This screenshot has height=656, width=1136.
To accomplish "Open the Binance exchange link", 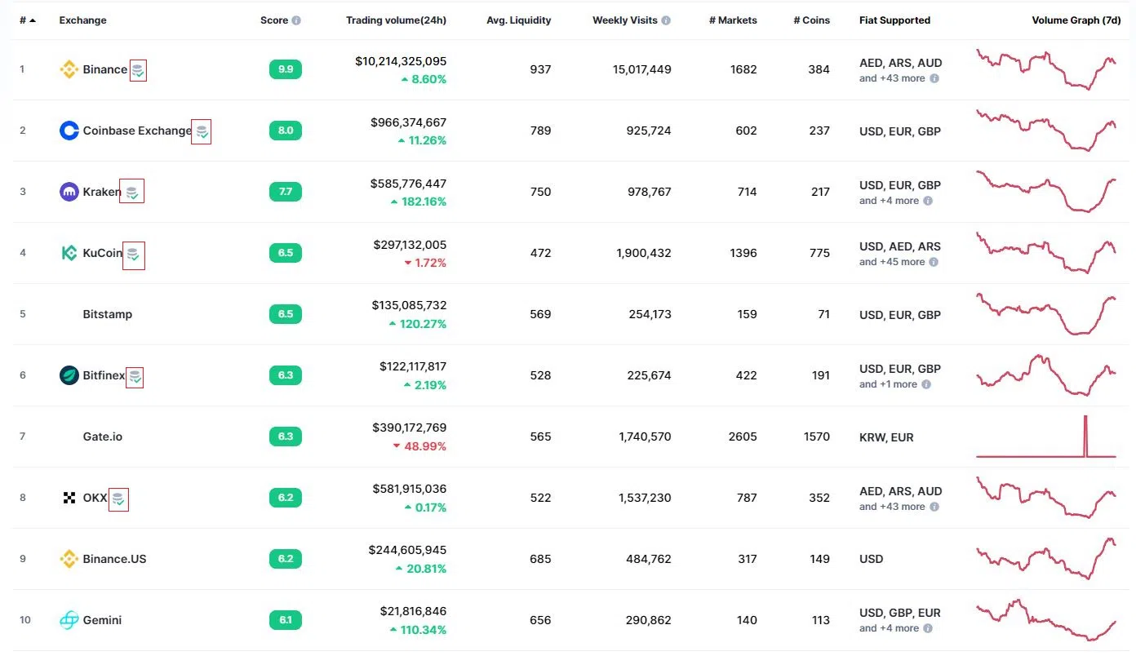I will pyautogui.click(x=105, y=69).
